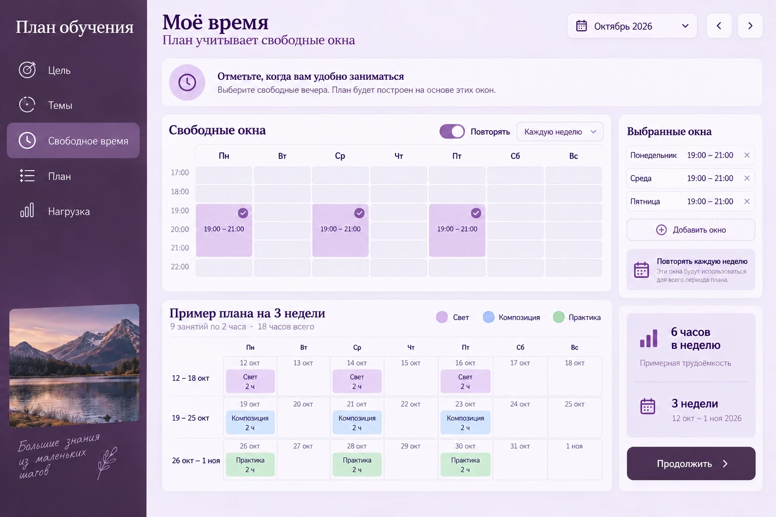Open the Темы section in sidebar
This screenshot has width=776, height=517.
click(x=73, y=105)
